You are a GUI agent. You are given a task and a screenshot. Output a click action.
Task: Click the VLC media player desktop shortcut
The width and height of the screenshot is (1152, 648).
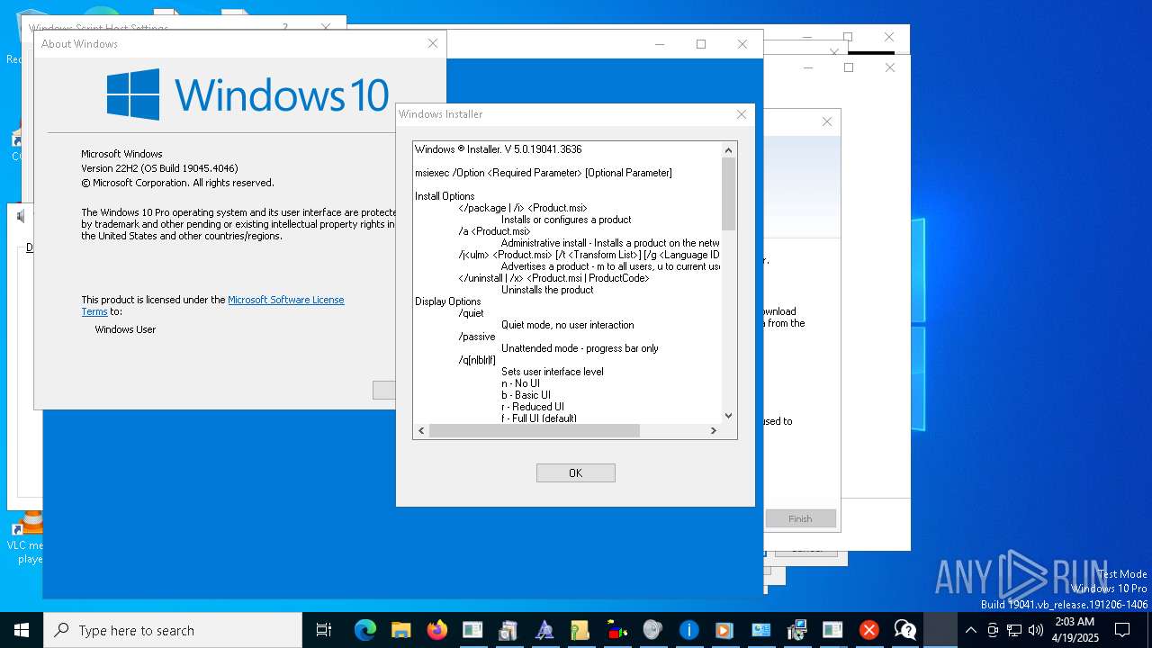pos(27,538)
